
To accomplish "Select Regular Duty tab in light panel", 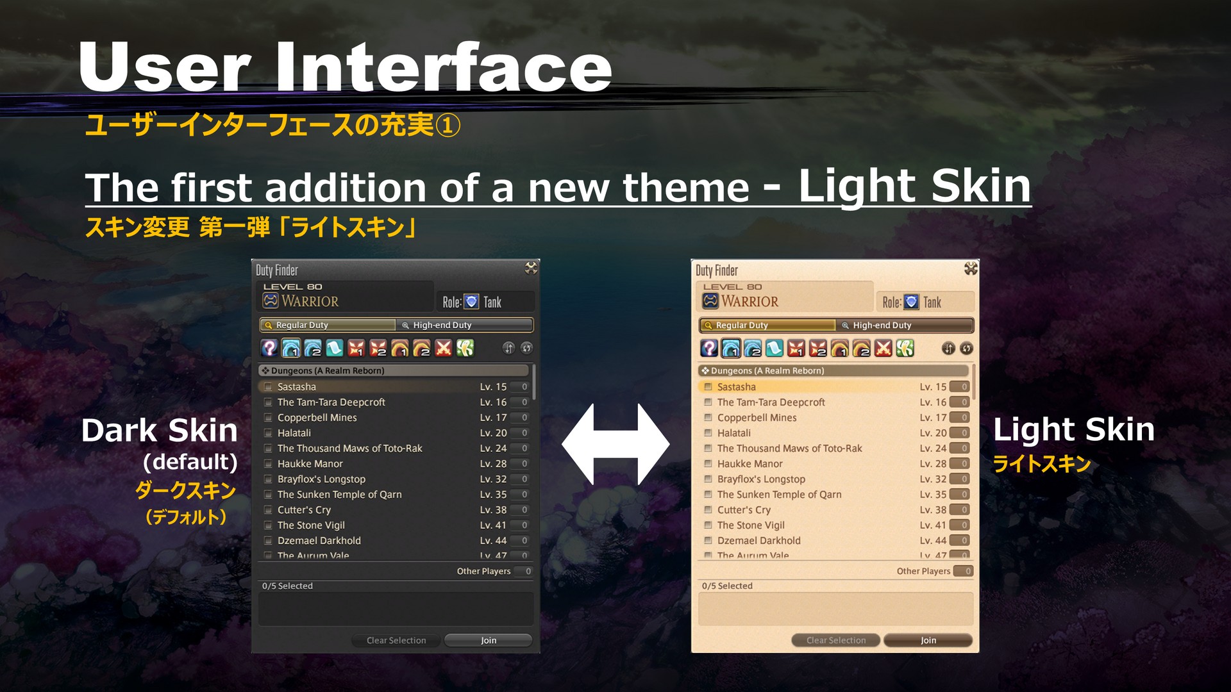I will [x=767, y=325].
